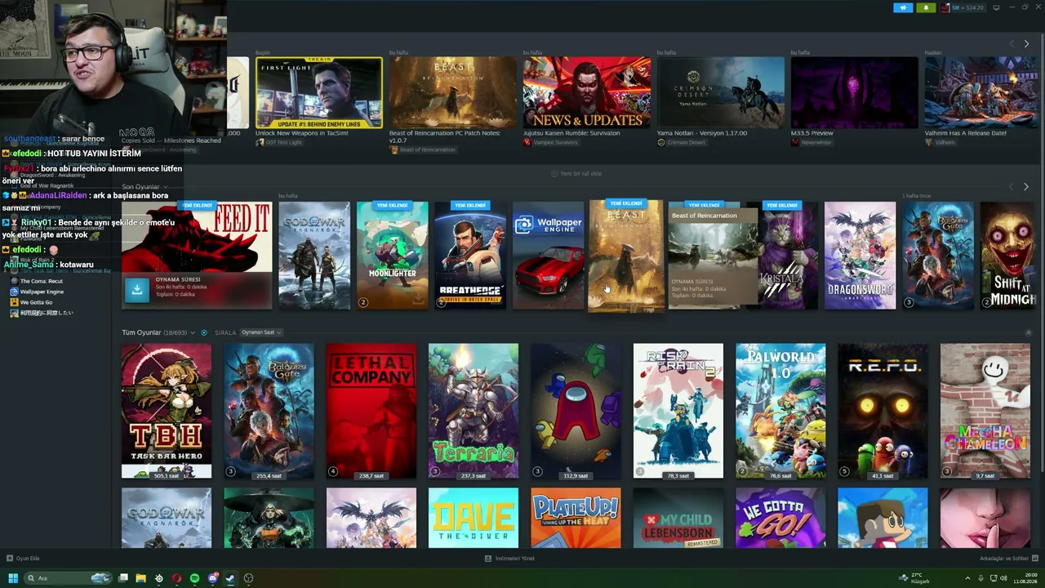Open PlateUp! game tile
Viewport: 1045px width, 588px height.
click(576, 518)
